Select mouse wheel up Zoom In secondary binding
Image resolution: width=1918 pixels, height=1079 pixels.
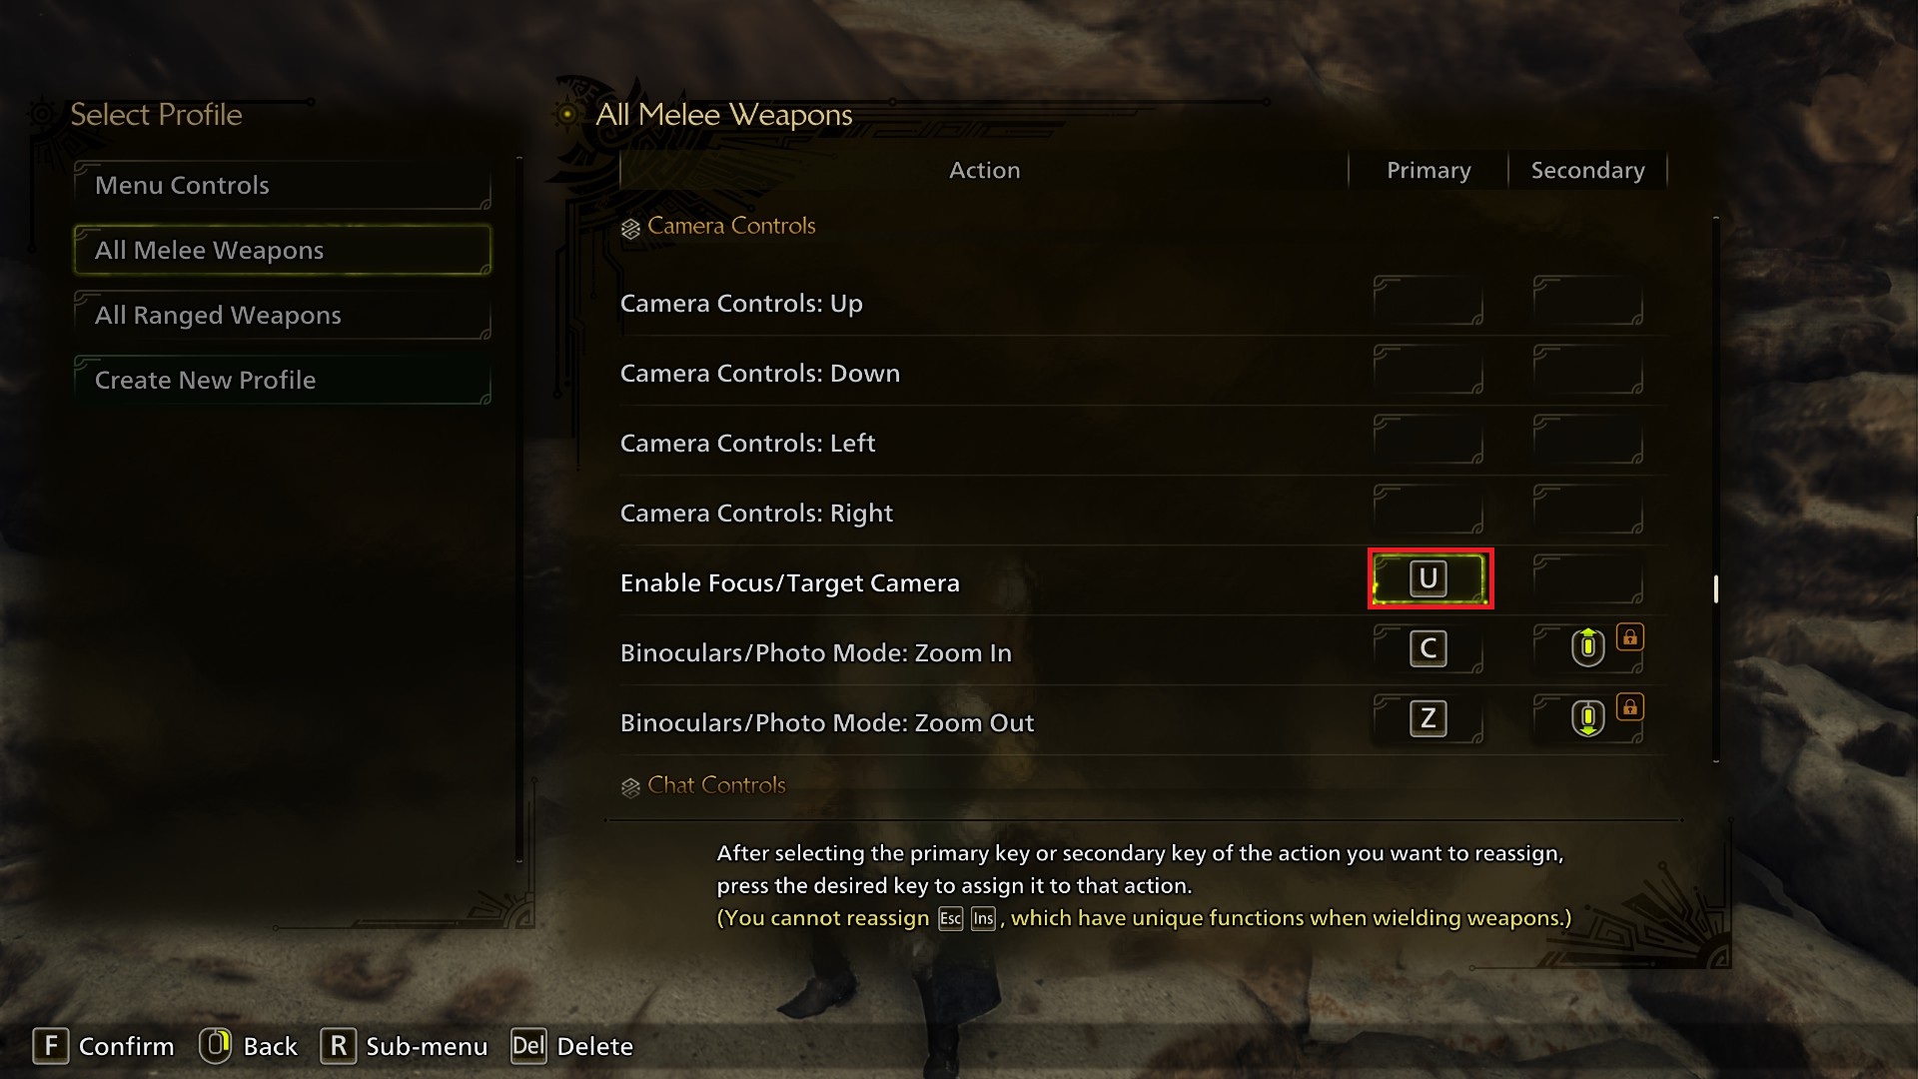tap(1587, 647)
